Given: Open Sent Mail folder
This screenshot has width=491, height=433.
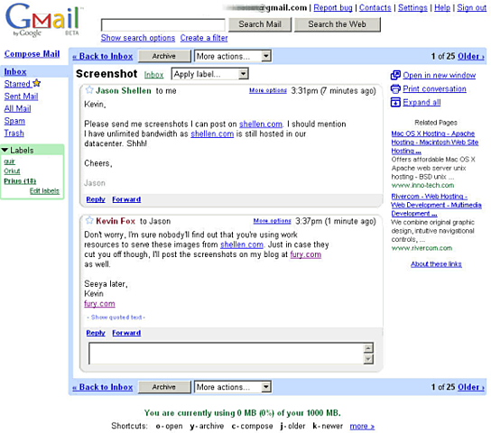Looking at the screenshot, I should coord(21,97).
